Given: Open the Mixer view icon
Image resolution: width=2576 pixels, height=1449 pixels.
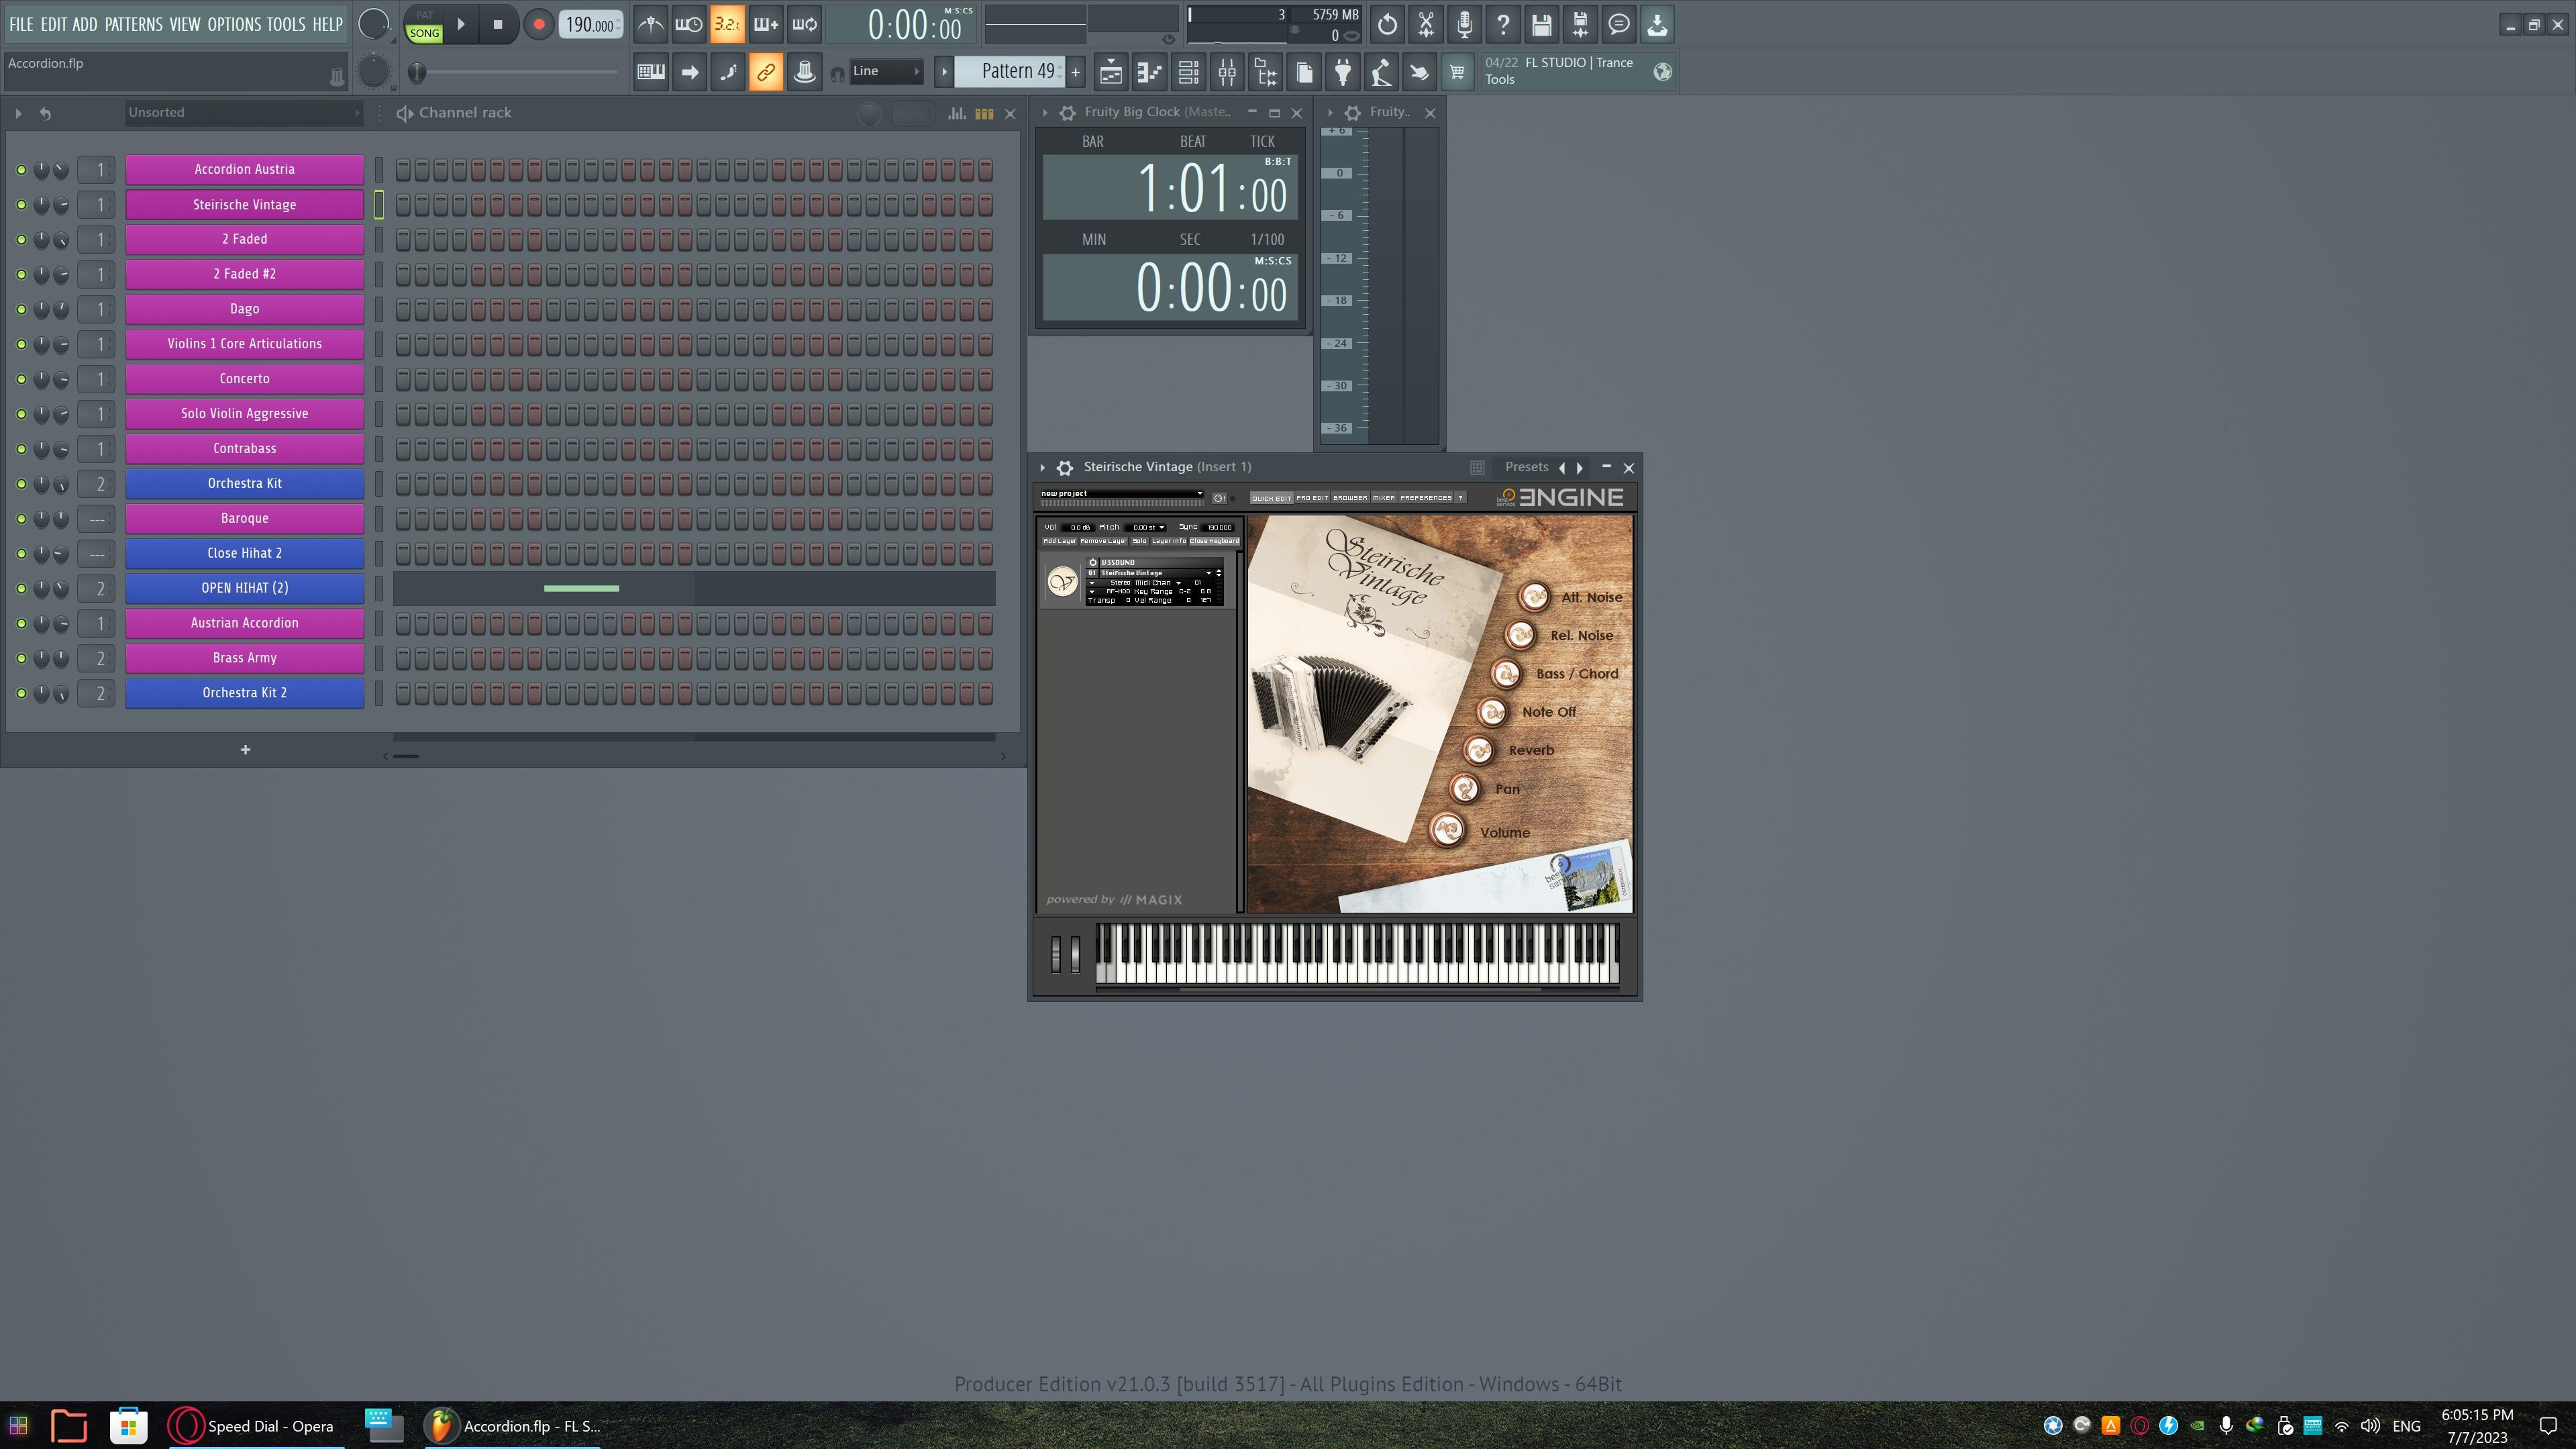Looking at the screenshot, I should tap(1227, 71).
